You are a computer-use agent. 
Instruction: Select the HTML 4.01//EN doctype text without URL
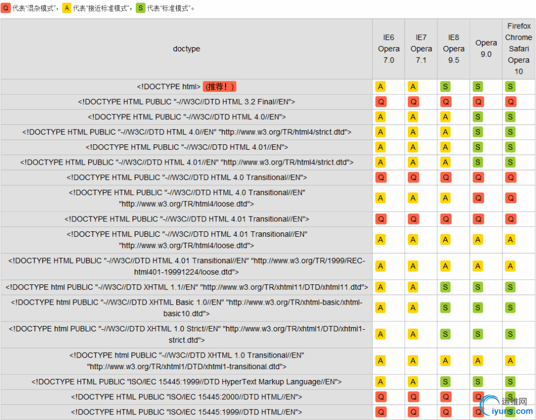tap(187, 147)
